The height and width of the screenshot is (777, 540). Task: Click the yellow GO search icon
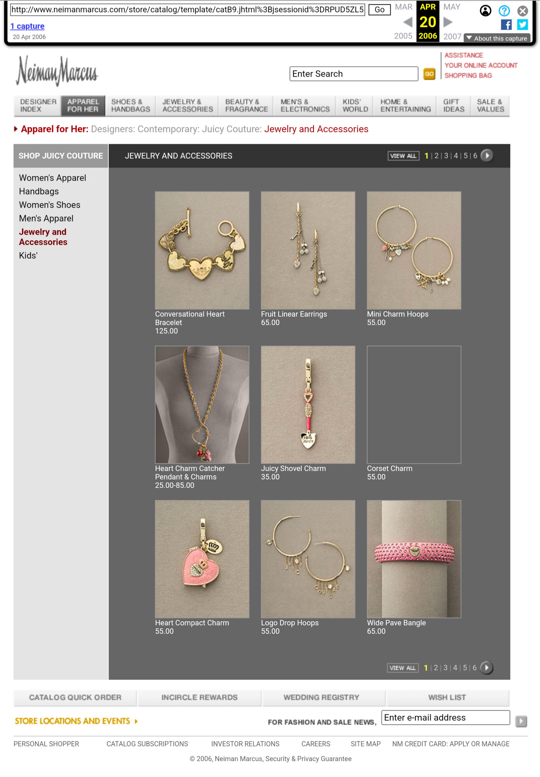[x=429, y=74]
